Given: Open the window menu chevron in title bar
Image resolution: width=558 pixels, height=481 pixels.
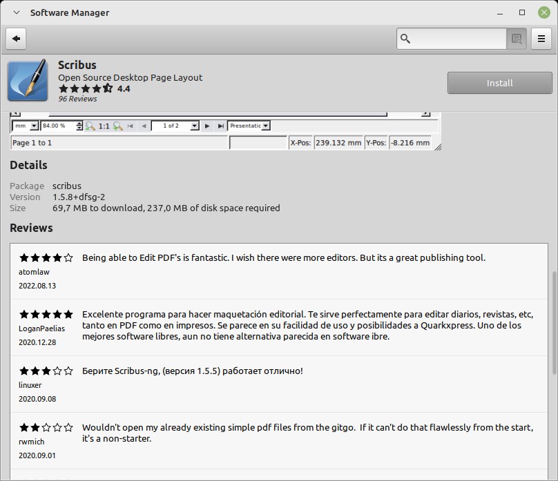Looking at the screenshot, I should pyautogui.click(x=17, y=12).
